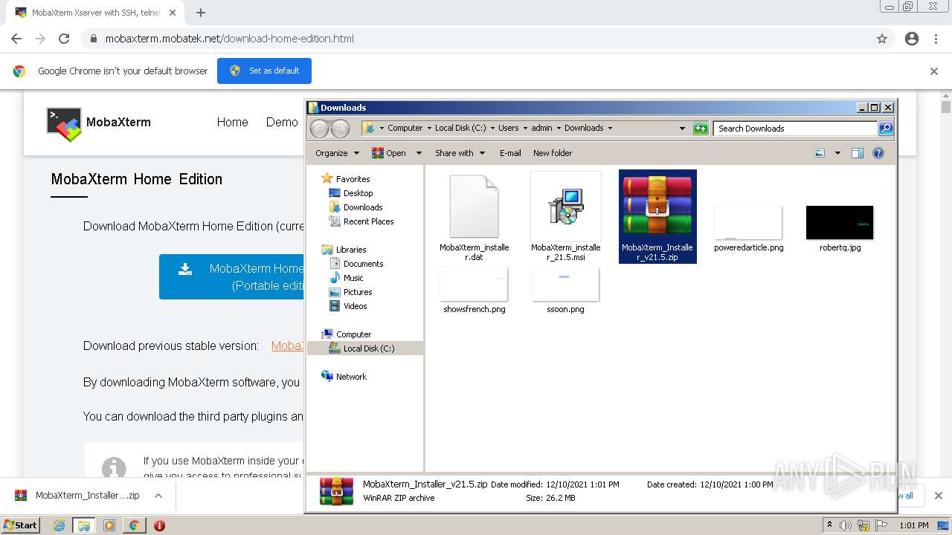Open the Demo menu on MobaXterm site

pos(282,122)
